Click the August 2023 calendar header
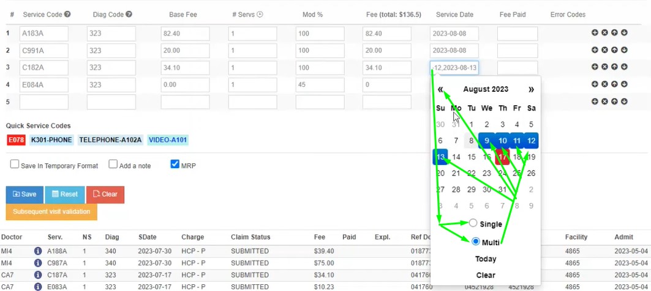The image size is (651, 291). 486,89
